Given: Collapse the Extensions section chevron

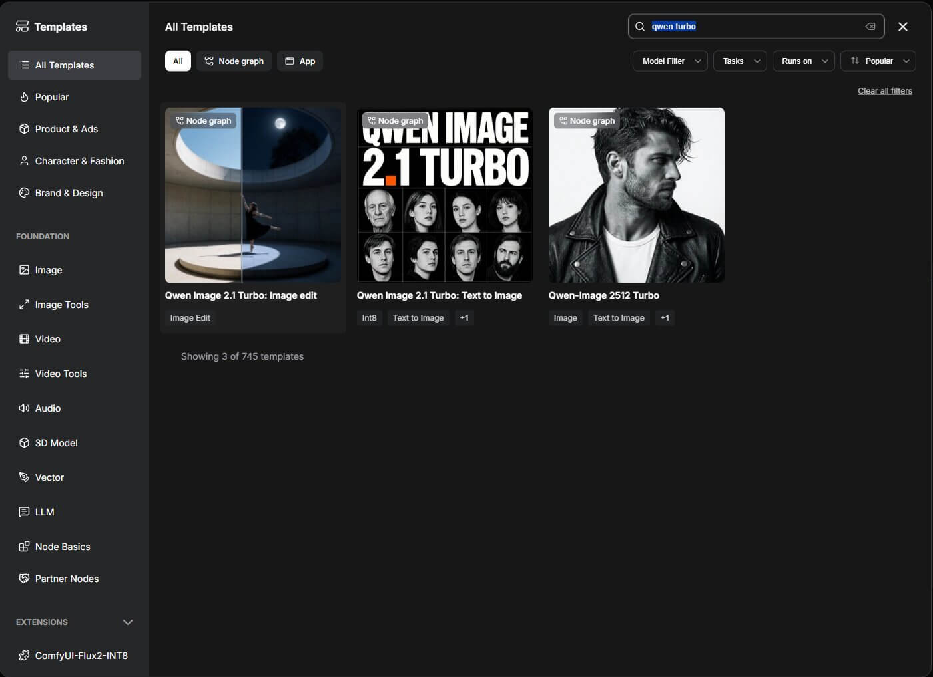Looking at the screenshot, I should [x=128, y=622].
